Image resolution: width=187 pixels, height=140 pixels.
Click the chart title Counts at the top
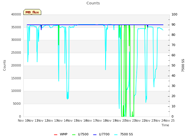point(93,3)
